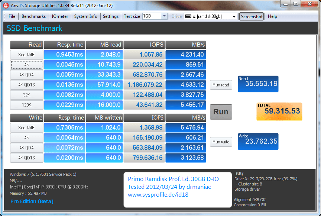Click the Write Seq 4MB test button
This screenshot has width=321, height=216.
tap(27, 128)
